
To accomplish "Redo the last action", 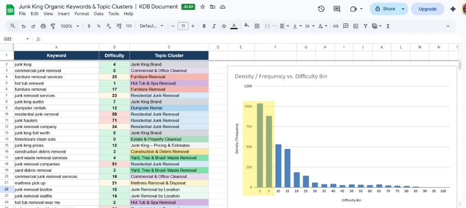I will coord(33,26).
